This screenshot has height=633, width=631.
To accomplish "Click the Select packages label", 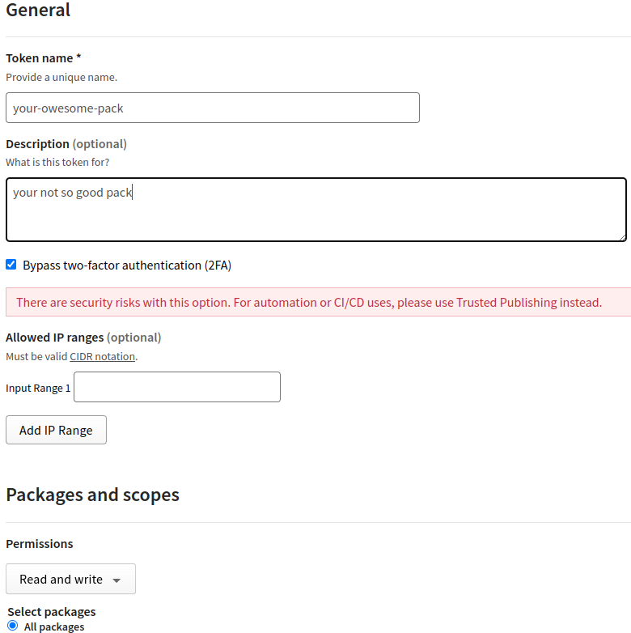I will click(52, 612).
